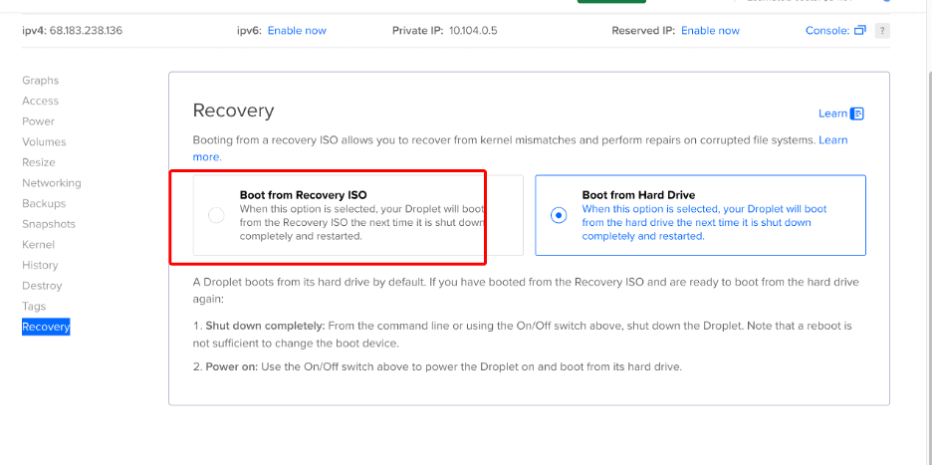Image resolution: width=932 pixels, height=466 pixels.
Task: Click the Boot from Hard Drive title
Action: (638, 195)
